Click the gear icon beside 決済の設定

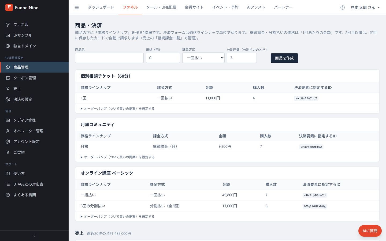(x=8, y=99)
